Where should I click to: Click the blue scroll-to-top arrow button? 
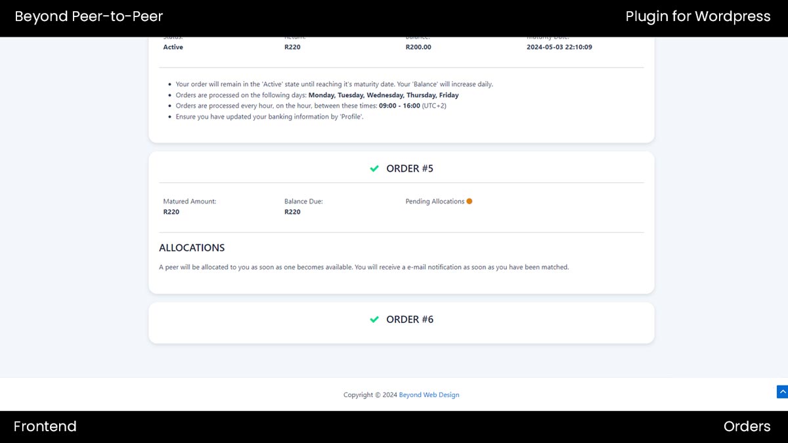click(782, 390)
